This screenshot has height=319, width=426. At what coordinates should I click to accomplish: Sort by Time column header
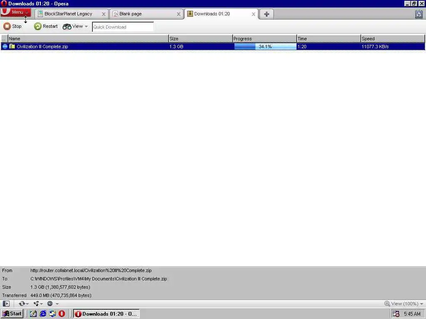point(329,39)
